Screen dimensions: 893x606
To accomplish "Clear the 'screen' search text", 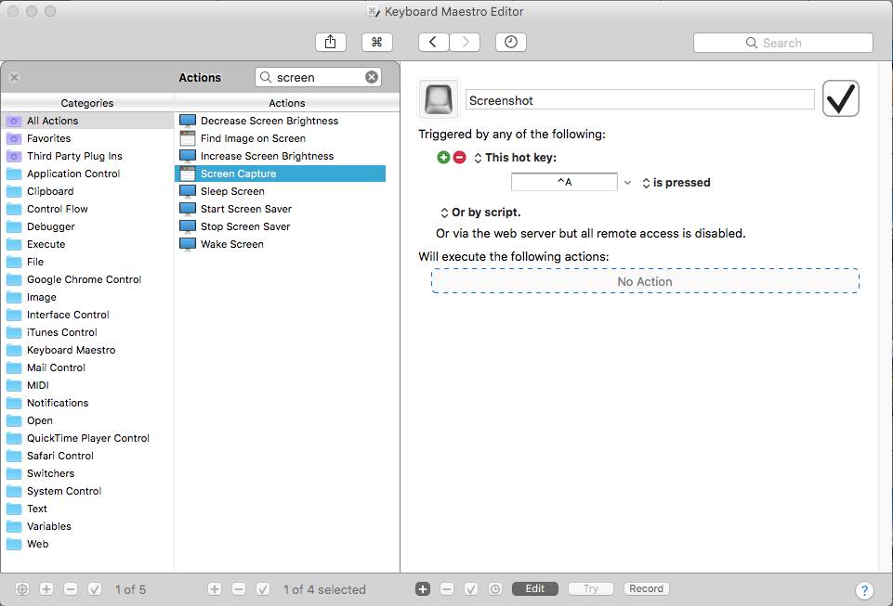I will click(372, 77).
